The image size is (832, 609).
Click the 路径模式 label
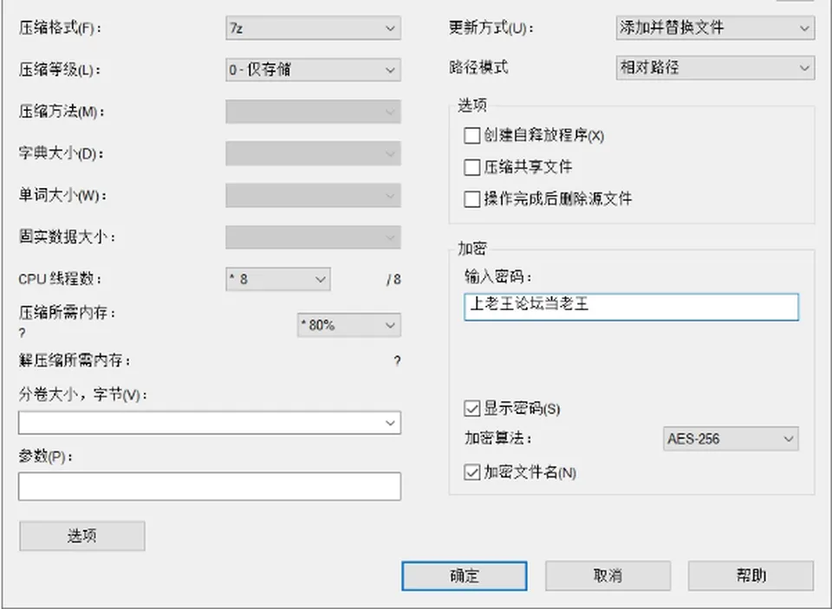[478, 68]
